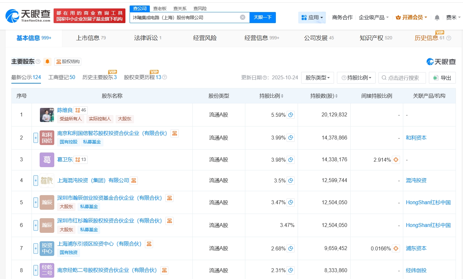463x279 pixels.
Task: Sort table by 持股比例 column header
Action: click(271, 96)
